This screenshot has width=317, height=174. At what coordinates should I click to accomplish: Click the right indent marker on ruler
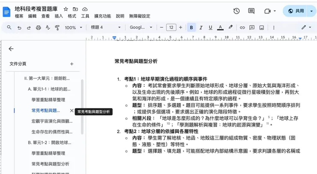300,38
